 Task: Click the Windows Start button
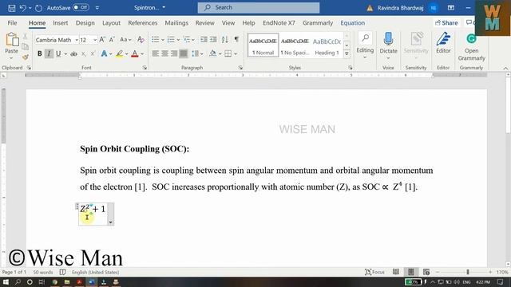point(6,281)
